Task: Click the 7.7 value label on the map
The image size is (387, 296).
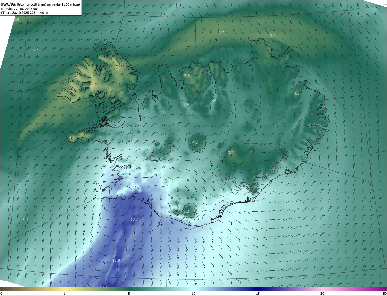Action: pyautogui.click(x=176, y=5)
